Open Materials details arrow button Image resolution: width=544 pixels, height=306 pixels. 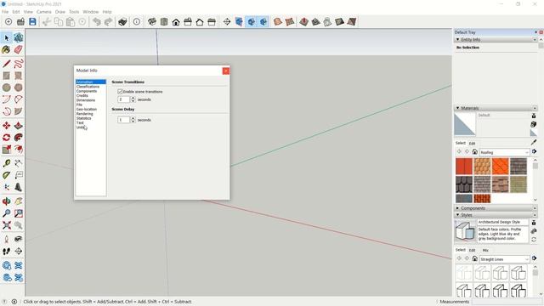coord(535,152)
